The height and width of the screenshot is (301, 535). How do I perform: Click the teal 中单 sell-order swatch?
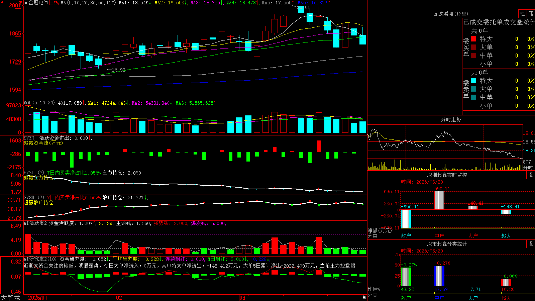[473, 97]
